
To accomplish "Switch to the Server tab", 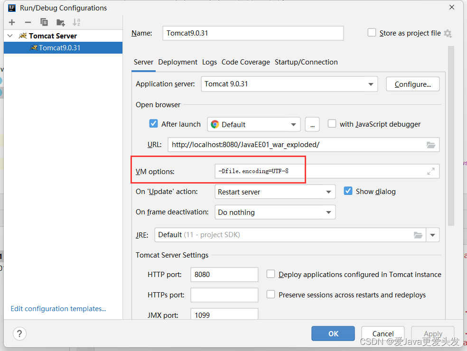I will [143, 62].
